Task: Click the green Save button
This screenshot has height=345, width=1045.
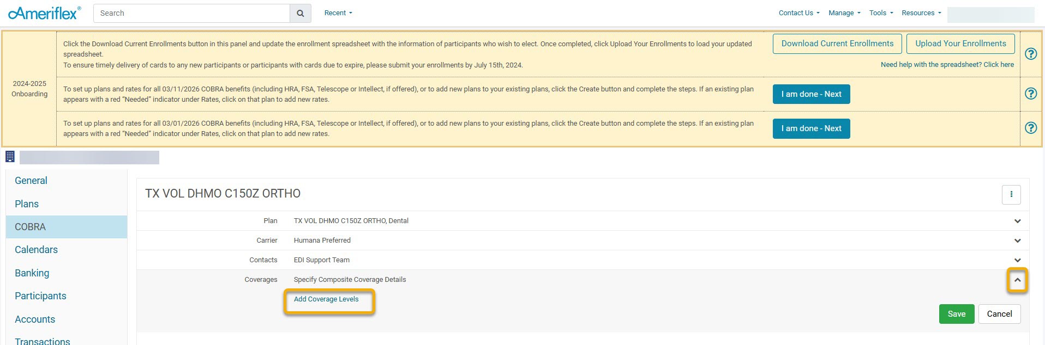Action: click(956, 314)
